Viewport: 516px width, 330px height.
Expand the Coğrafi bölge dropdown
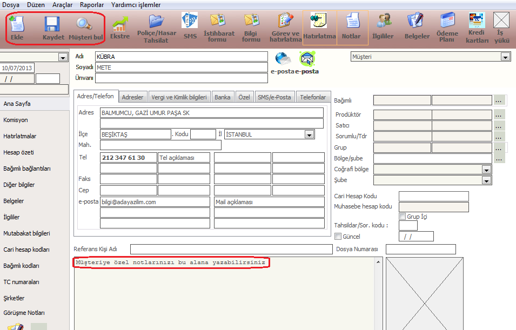486,170
